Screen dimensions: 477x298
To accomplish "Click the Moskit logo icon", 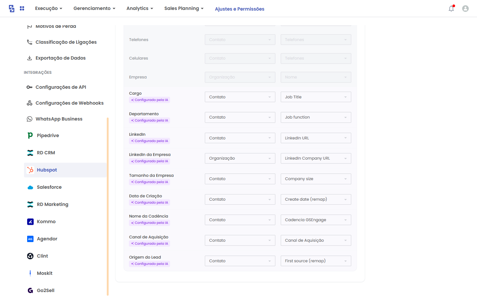I will (30, 273).
